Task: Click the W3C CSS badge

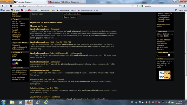Action: (165, 77)
